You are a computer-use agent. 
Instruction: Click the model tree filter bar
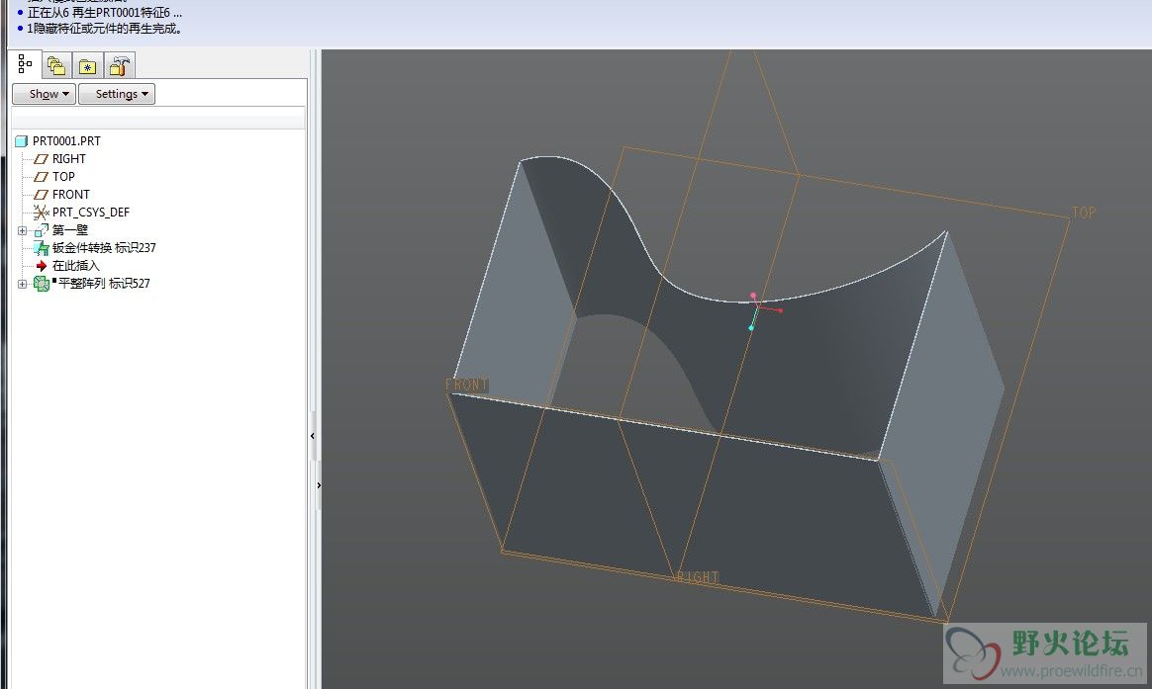tap(158, 119)
